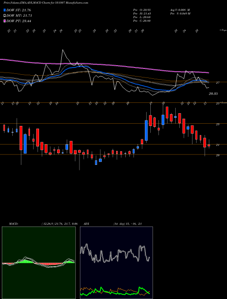Click the 'Pre V: 0.049 M' volume text
Image resolution: width=227 pixels, height=299 pixels.
pos(180,14)
